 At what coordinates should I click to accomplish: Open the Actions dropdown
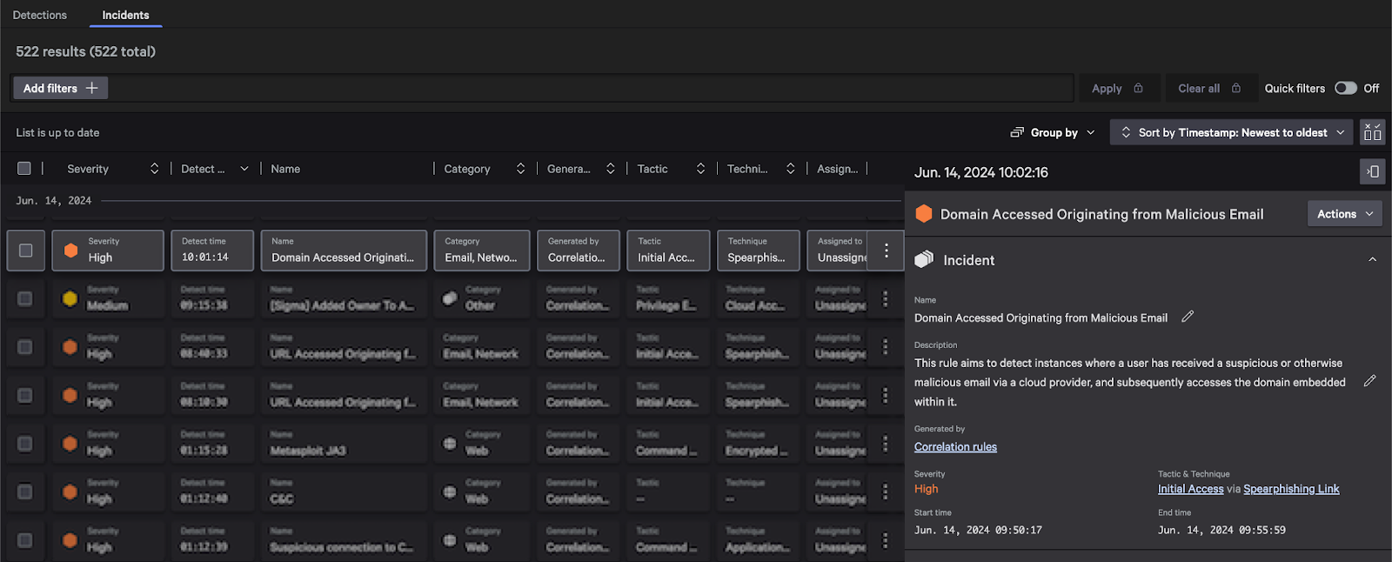point(1345,214)
